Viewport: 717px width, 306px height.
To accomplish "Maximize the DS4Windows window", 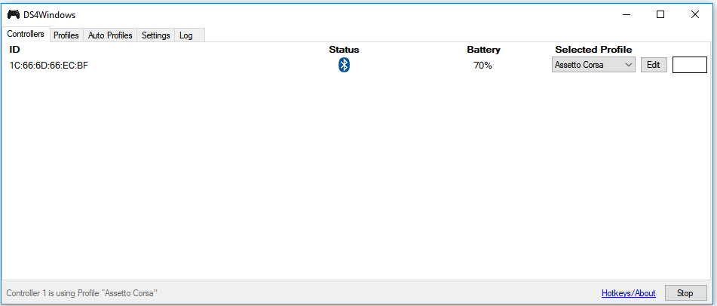I will click(660, 14).
